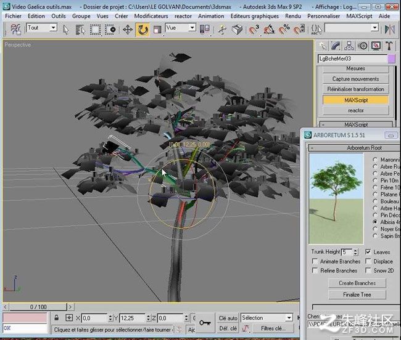Toggle Percent Snap icon
The image size is (401, 340).
[284, 30]
